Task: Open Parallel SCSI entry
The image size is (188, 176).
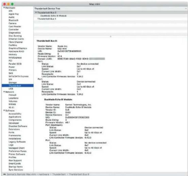Action: 15,64
